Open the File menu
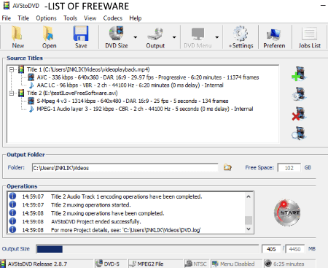The height and width of the screenshot is (268, 328). (x=7, y=18)
